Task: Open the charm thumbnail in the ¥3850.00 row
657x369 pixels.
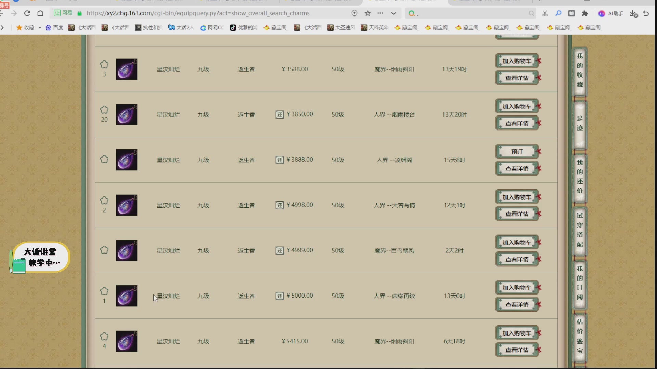Action: 127,114
